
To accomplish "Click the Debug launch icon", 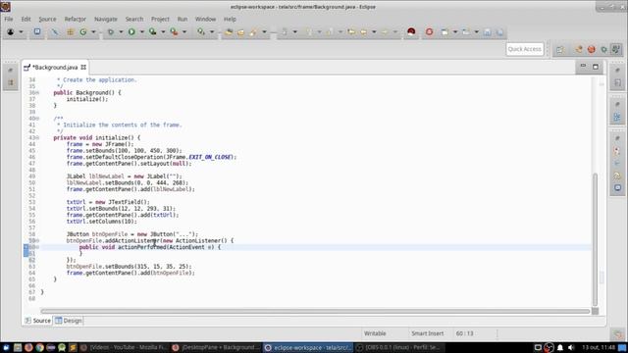I will pos(111,31).
